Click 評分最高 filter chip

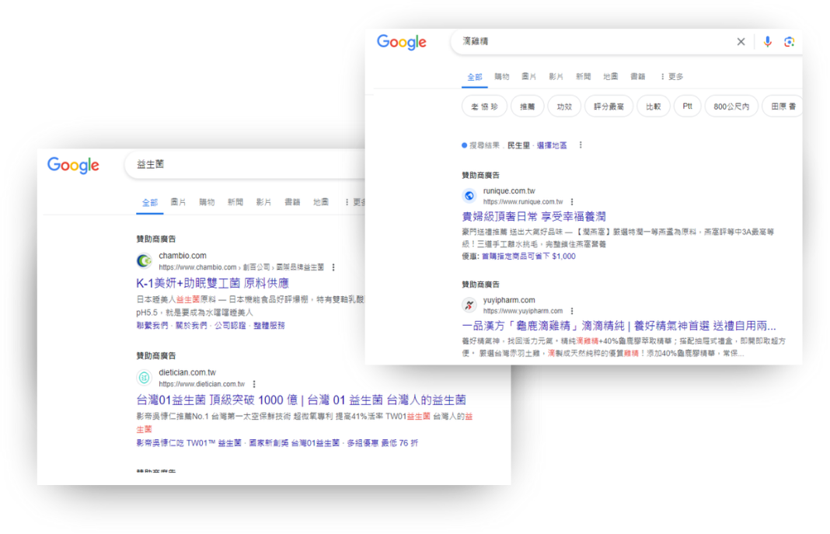coord(609,106)
